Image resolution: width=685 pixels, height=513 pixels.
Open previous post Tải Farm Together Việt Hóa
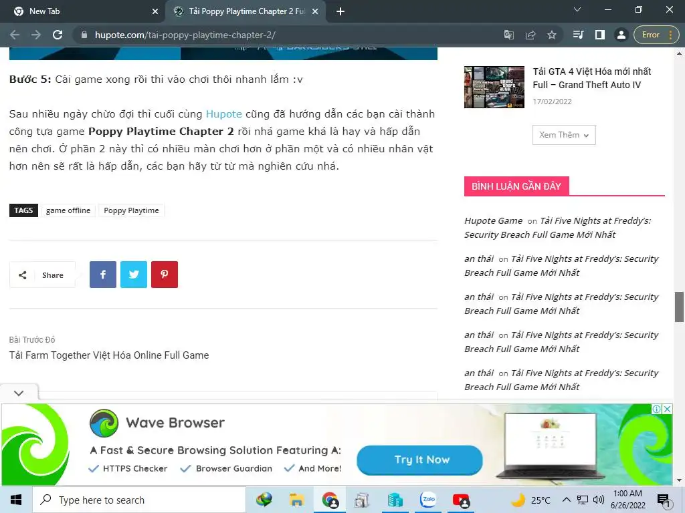pos(109,355)
